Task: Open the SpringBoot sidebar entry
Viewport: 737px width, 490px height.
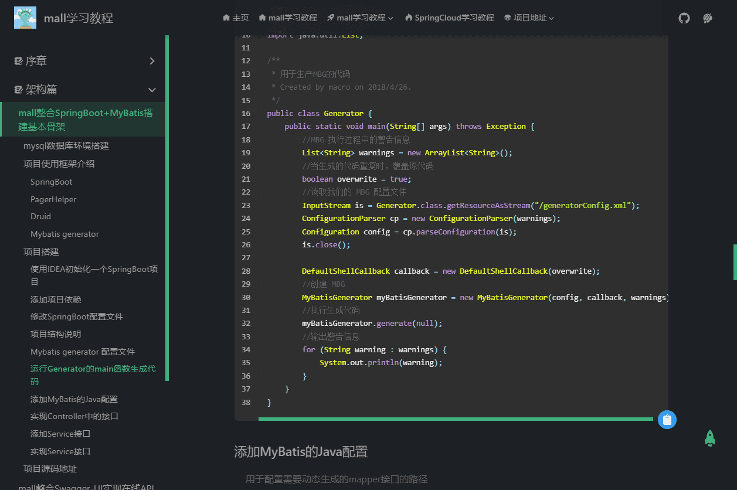Action: [52, 182]
